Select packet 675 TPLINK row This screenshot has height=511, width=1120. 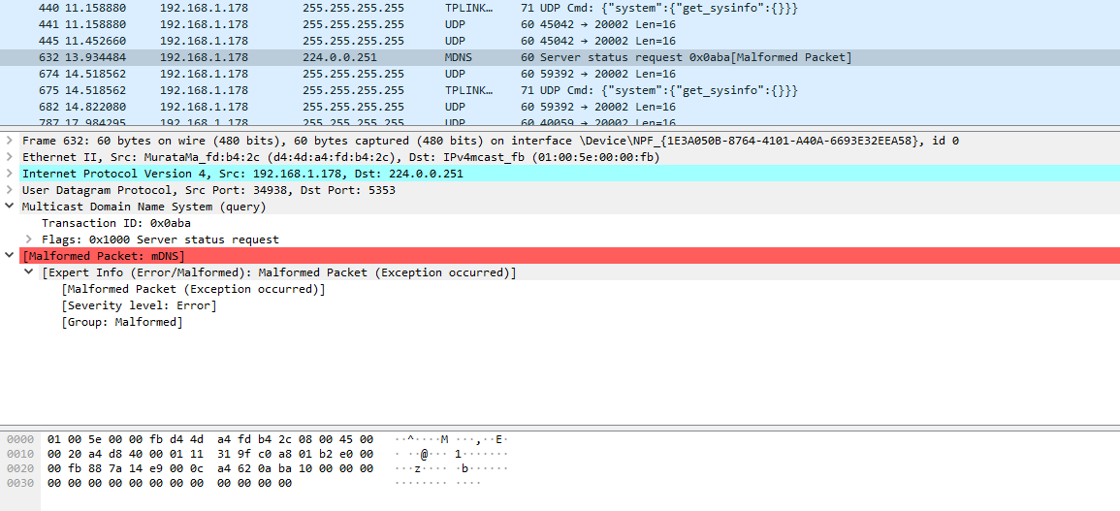560,90
